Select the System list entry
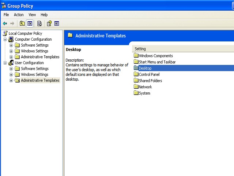This screenshot has width=234, height=176. pyautogui.click(x=144, y=93)
